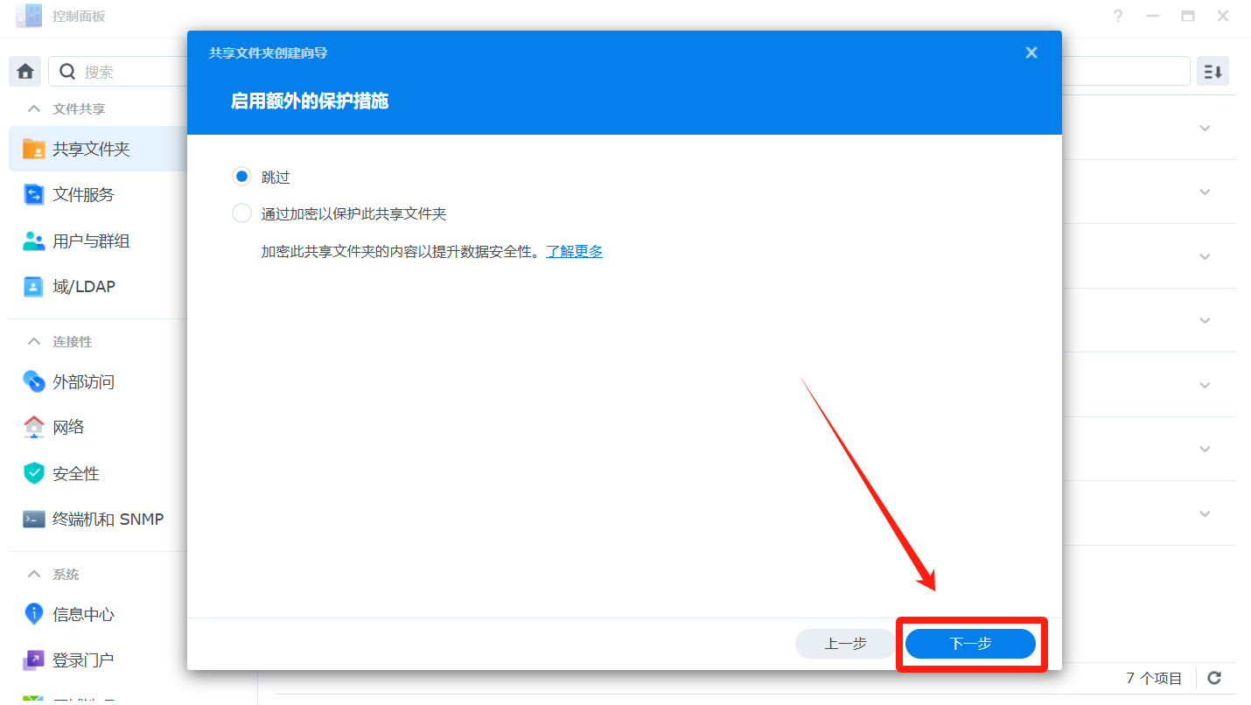The image size is (1251, 705).
Task: Select 通过加密以保护此共享文件夹 radio option
Action: pyautogui.click(x=241, y=213)
